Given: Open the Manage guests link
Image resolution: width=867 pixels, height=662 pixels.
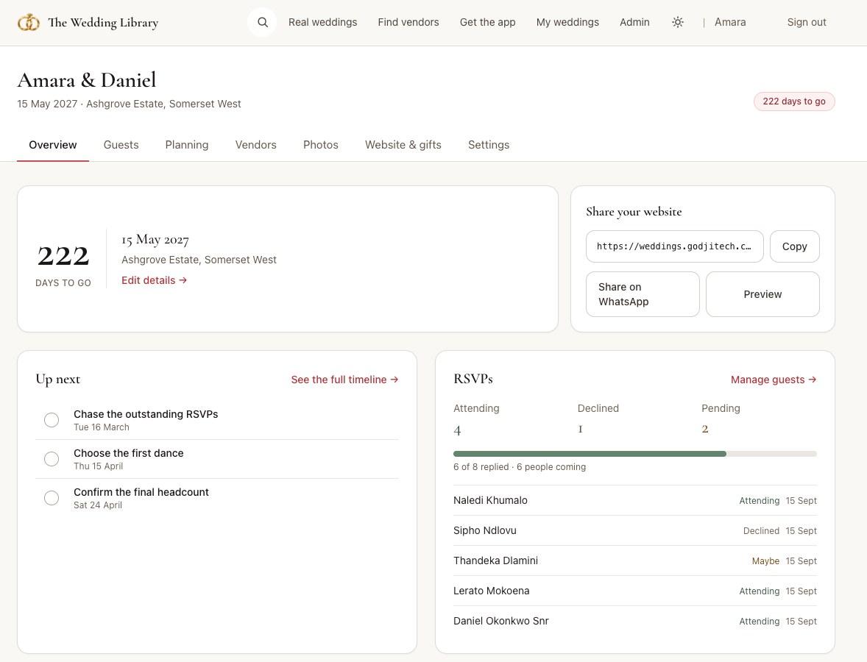Looking at the screenshot, I should [x=774, y=380].
